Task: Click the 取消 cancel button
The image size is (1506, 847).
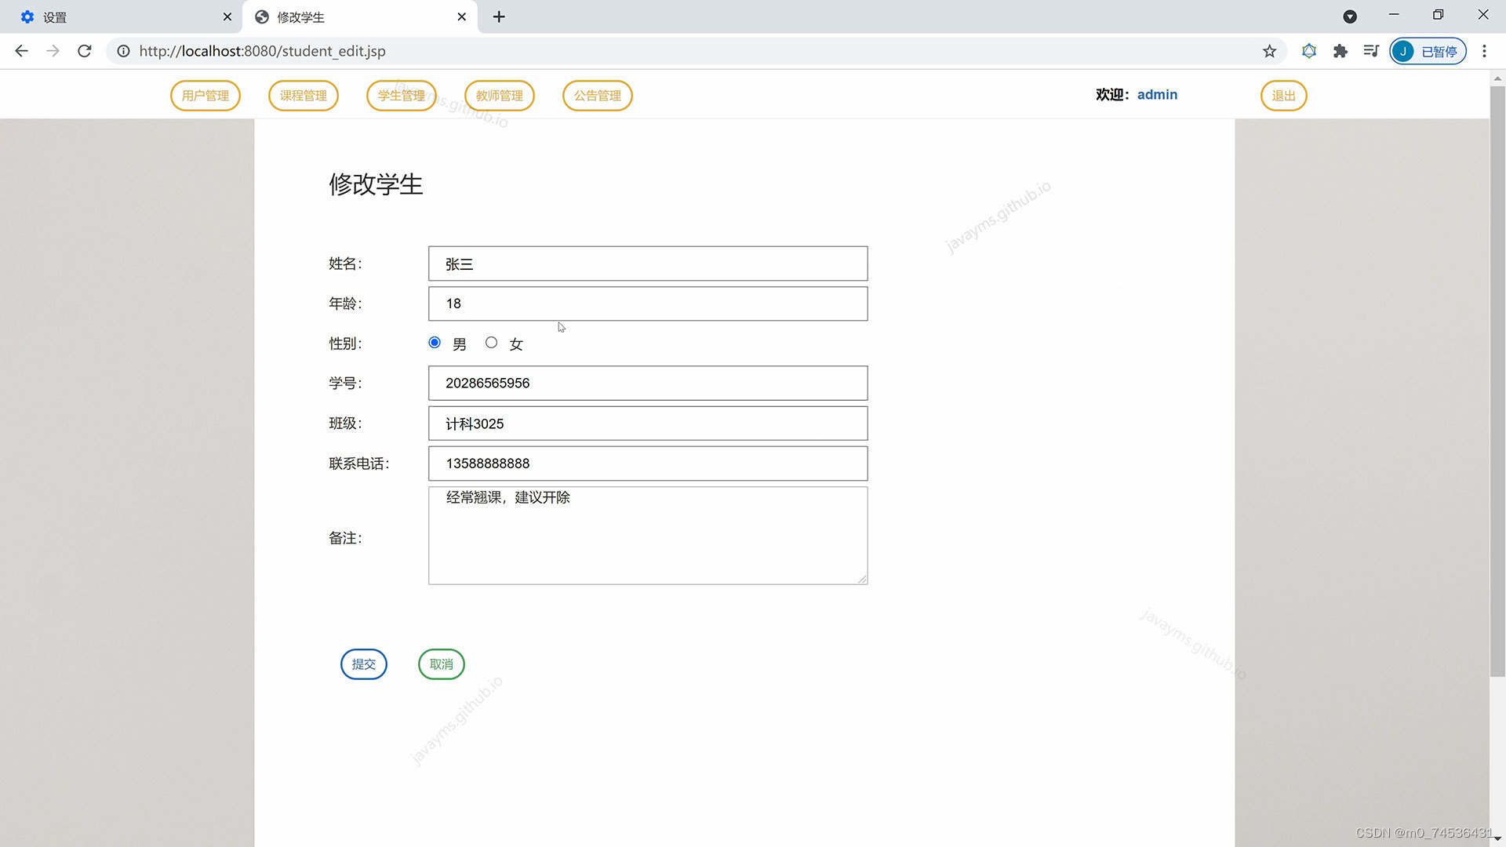Action: pyautogui.click(x=441, y=663)
